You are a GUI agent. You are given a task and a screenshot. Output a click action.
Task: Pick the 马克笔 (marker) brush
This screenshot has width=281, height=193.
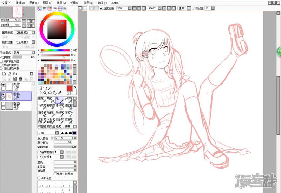(x=42, y=107)
